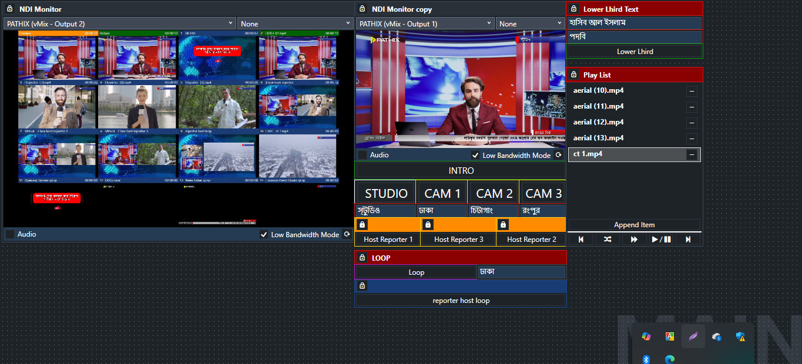The width and height of the screenshot is (802, 364).
Task: Enable Audio checkbox in NDI Monitor copy
Action: tap(363, 155)
